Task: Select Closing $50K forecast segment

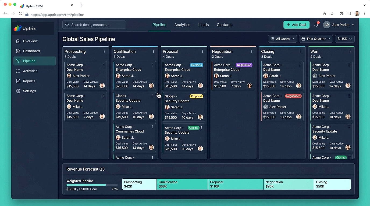Action: [x=332, y=184]
